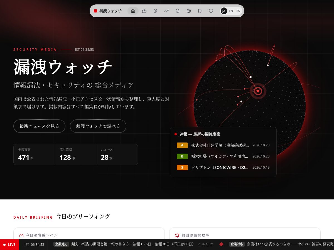
Task: Switch language to ES
Action: 238,11
